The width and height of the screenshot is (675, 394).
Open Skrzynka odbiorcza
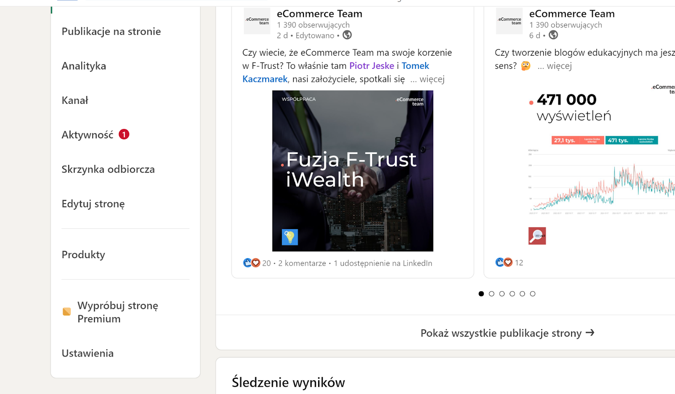pos(108,170)
